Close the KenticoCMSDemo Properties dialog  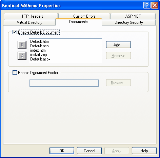tap(155, 5)
